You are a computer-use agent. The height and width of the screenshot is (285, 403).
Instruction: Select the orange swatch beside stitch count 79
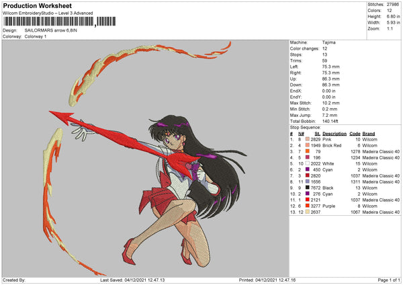(x=308, y=151)
